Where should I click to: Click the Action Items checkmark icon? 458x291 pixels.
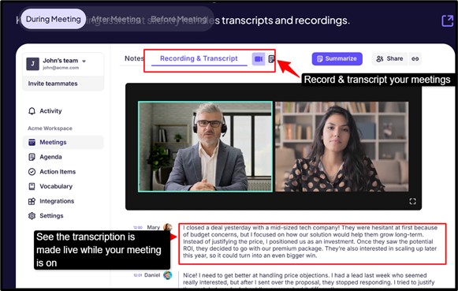point(32,172)
